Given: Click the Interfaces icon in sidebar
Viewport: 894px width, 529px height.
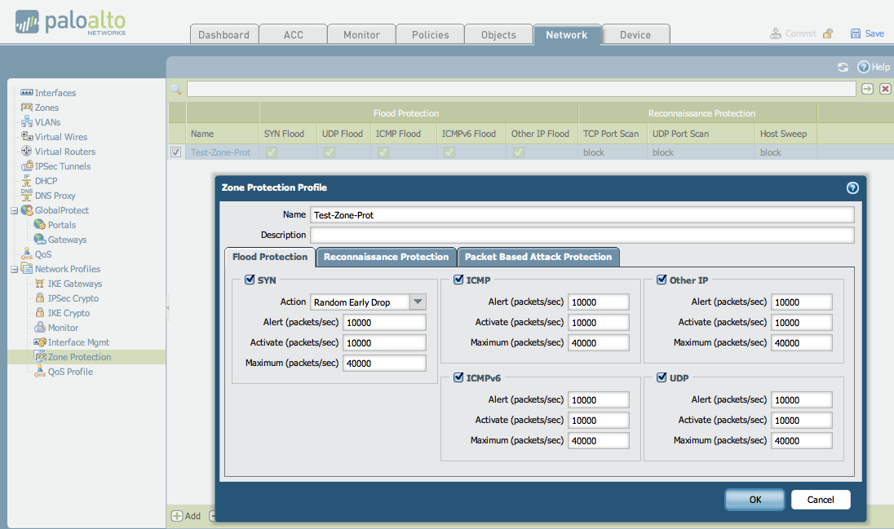Looking at the screenshot, I should [x=26, y=93].
